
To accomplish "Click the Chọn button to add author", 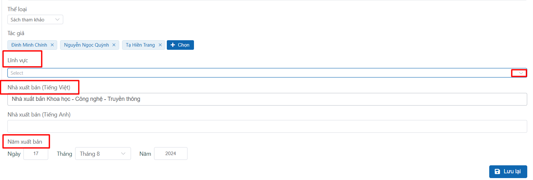I will [x=180, y=45].
